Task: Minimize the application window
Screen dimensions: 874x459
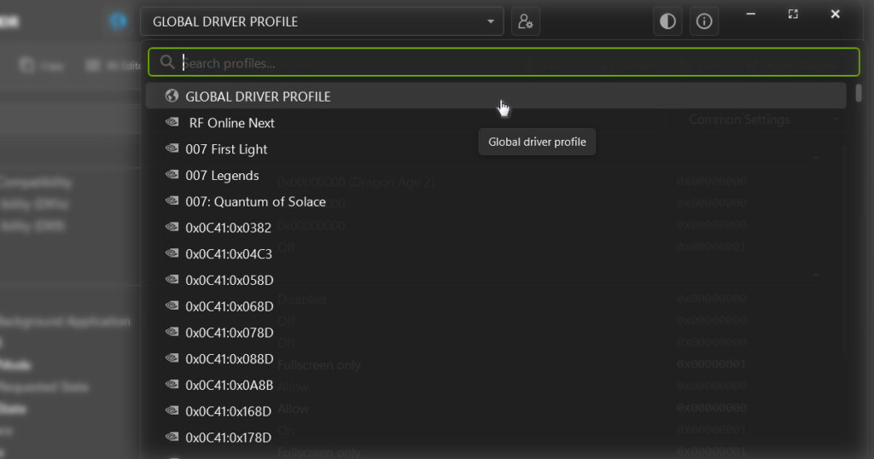Action: (751, 14)
